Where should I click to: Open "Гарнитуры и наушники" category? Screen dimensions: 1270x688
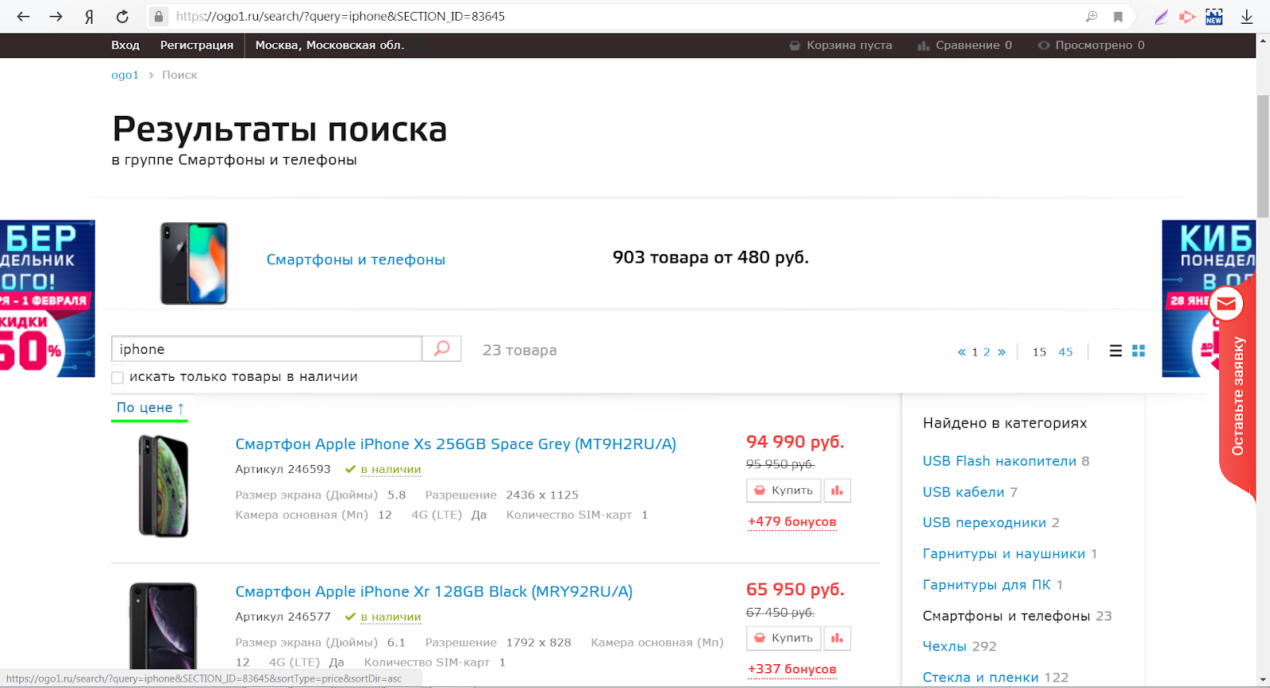pos(1003,554)
